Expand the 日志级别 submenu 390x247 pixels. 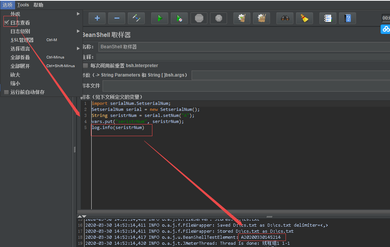point(41,31)
